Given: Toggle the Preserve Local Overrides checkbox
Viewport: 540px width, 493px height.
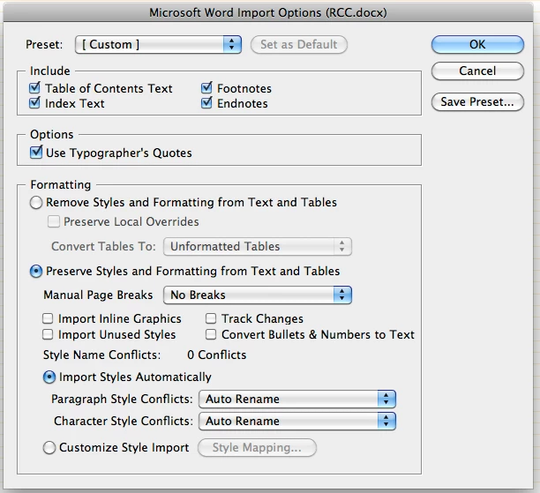Looking at the screenshot, I should [x=53, y=221].
